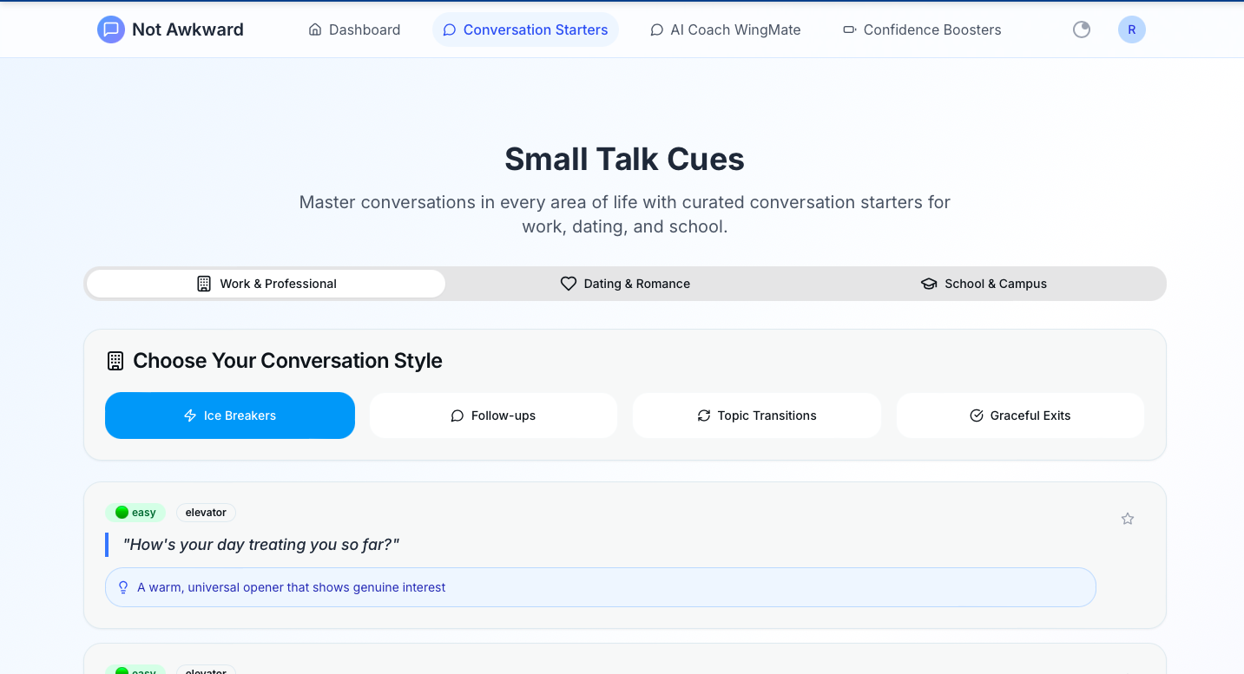1244x674 pixels.
Task: Open Confidence Boosters in the nav bar
Action: click(x=921, y=29)
